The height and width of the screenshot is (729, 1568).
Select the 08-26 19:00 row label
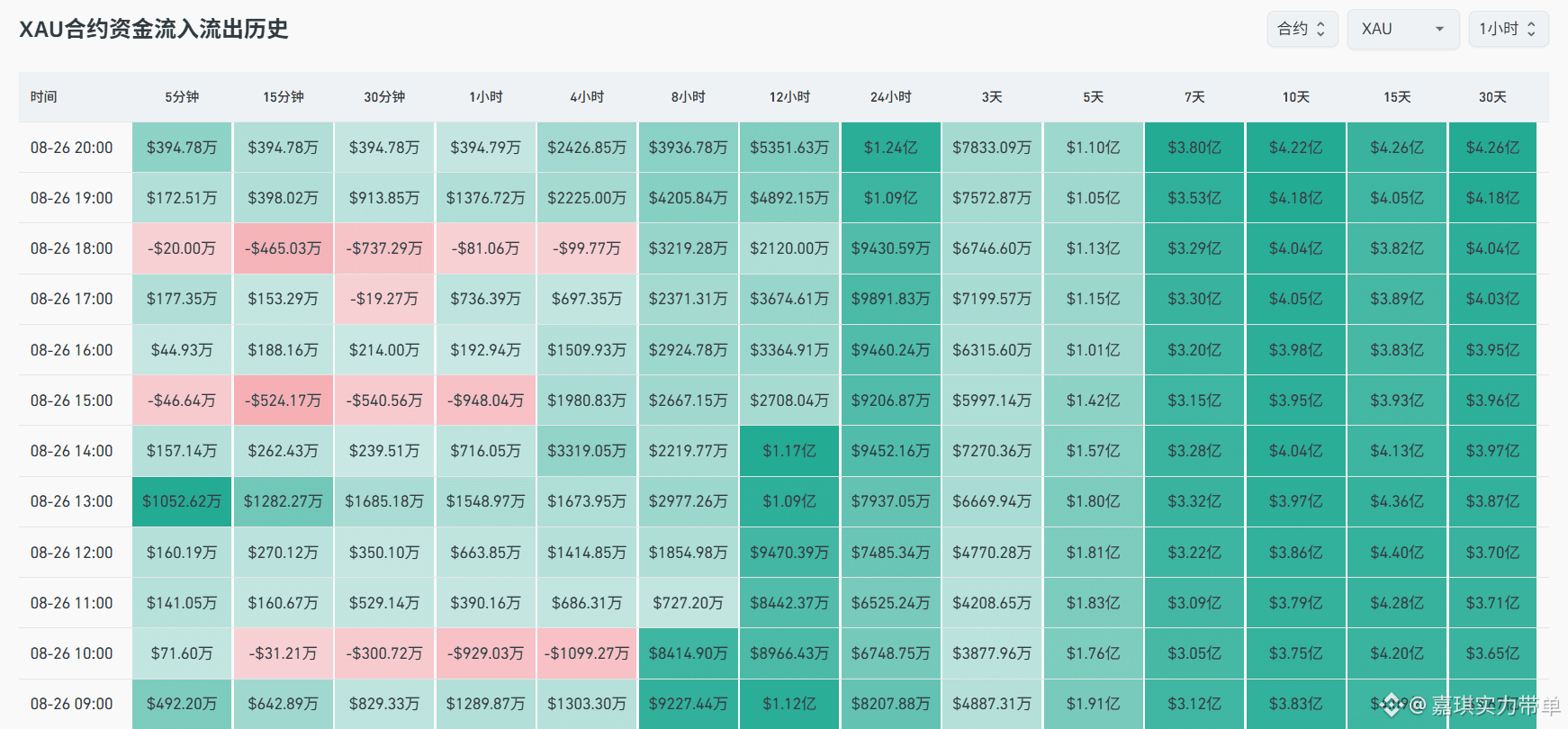point(72,198)
